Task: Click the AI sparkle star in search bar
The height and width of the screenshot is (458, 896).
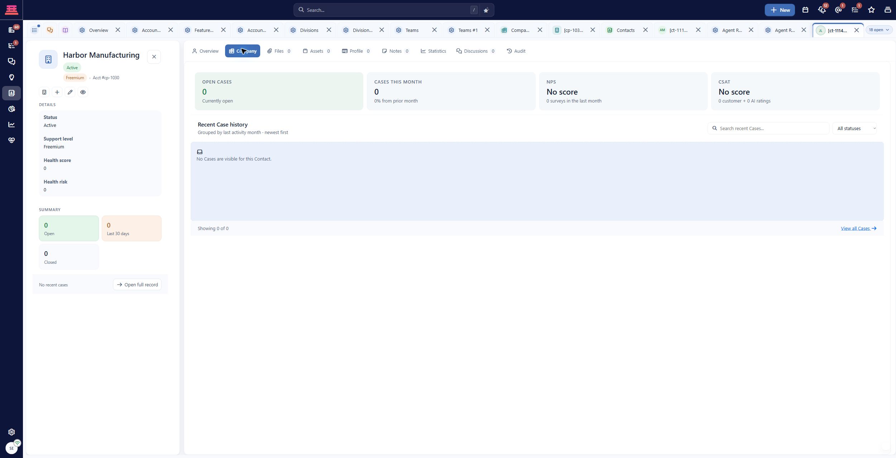Action: [486, 10]
